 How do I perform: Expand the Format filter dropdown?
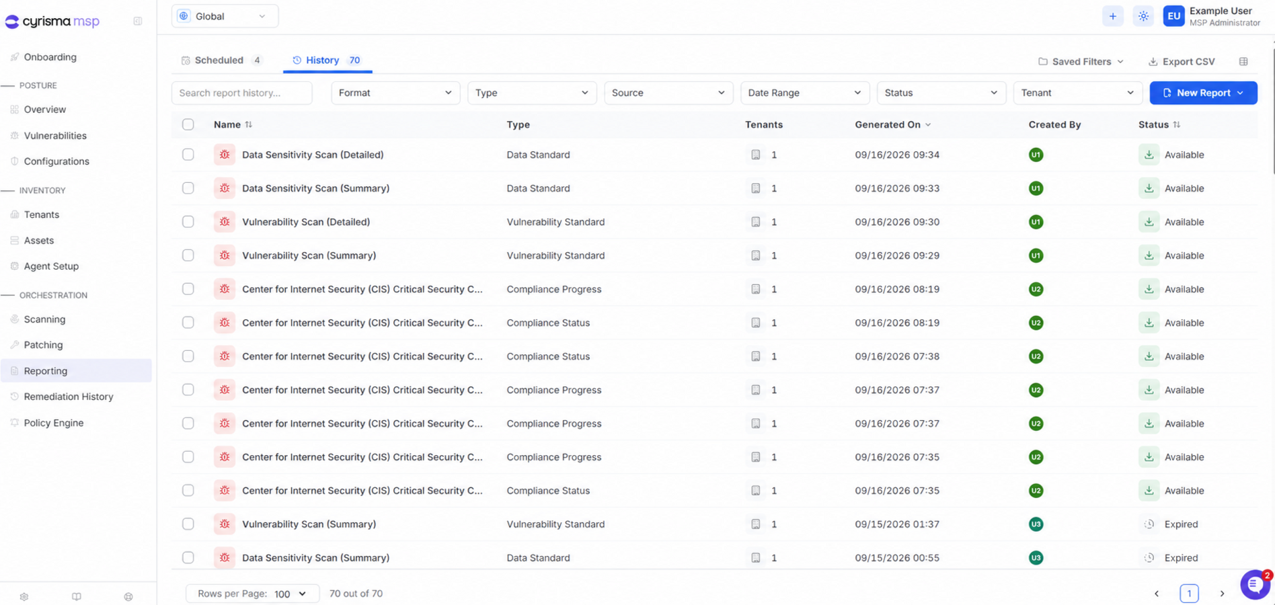(395, 93)
